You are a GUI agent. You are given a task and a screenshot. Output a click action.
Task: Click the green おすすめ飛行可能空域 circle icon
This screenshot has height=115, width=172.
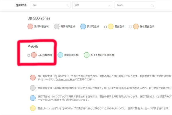pos(87,55)
